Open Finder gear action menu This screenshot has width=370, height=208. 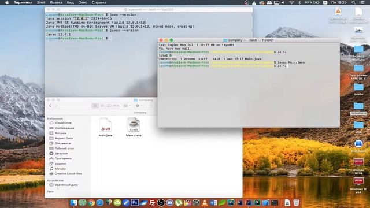[x=139, y=106]
